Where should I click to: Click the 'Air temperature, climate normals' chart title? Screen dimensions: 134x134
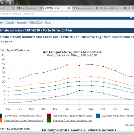(x=72, y=52)
